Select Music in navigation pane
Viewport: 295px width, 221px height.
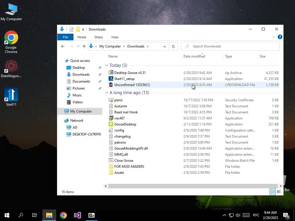77,95
